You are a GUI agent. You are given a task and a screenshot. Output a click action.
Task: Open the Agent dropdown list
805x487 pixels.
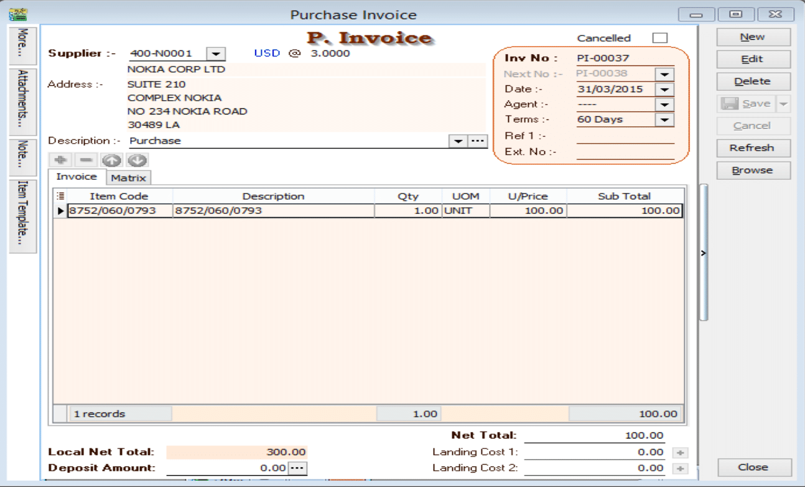pyautogui.click(x=665, y=105)
